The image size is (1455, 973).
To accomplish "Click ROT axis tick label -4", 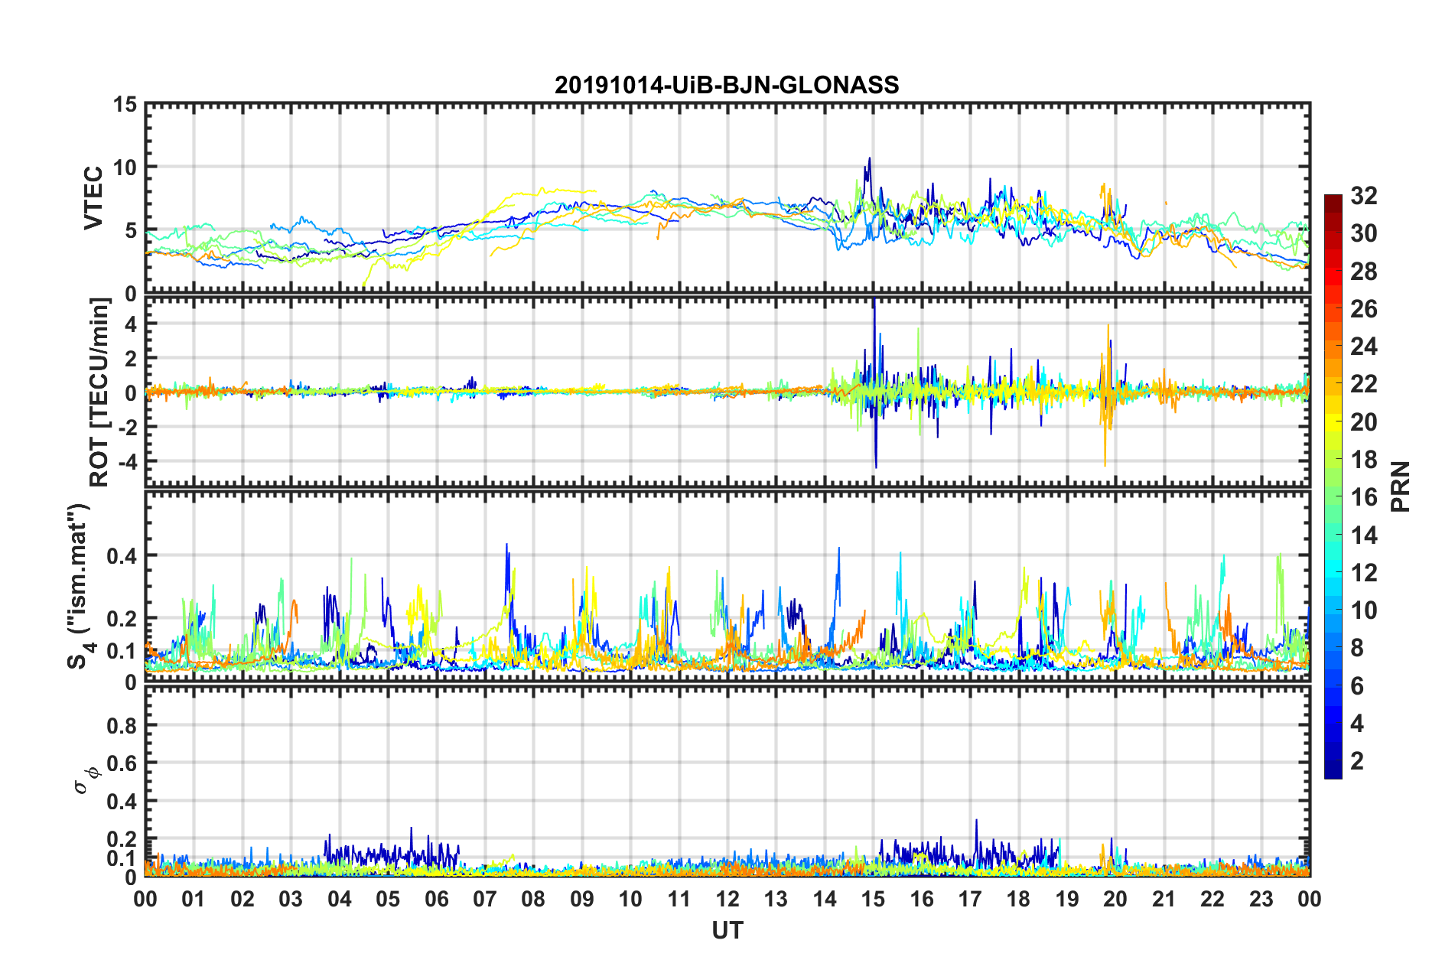I will [128, 462].
